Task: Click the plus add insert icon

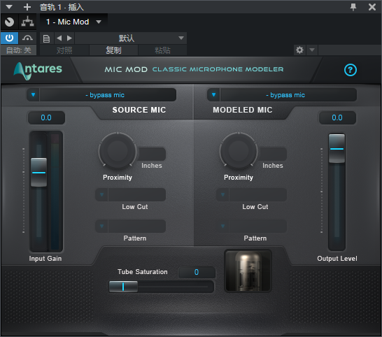Action: pyautogui.click(x=27, y=7)
